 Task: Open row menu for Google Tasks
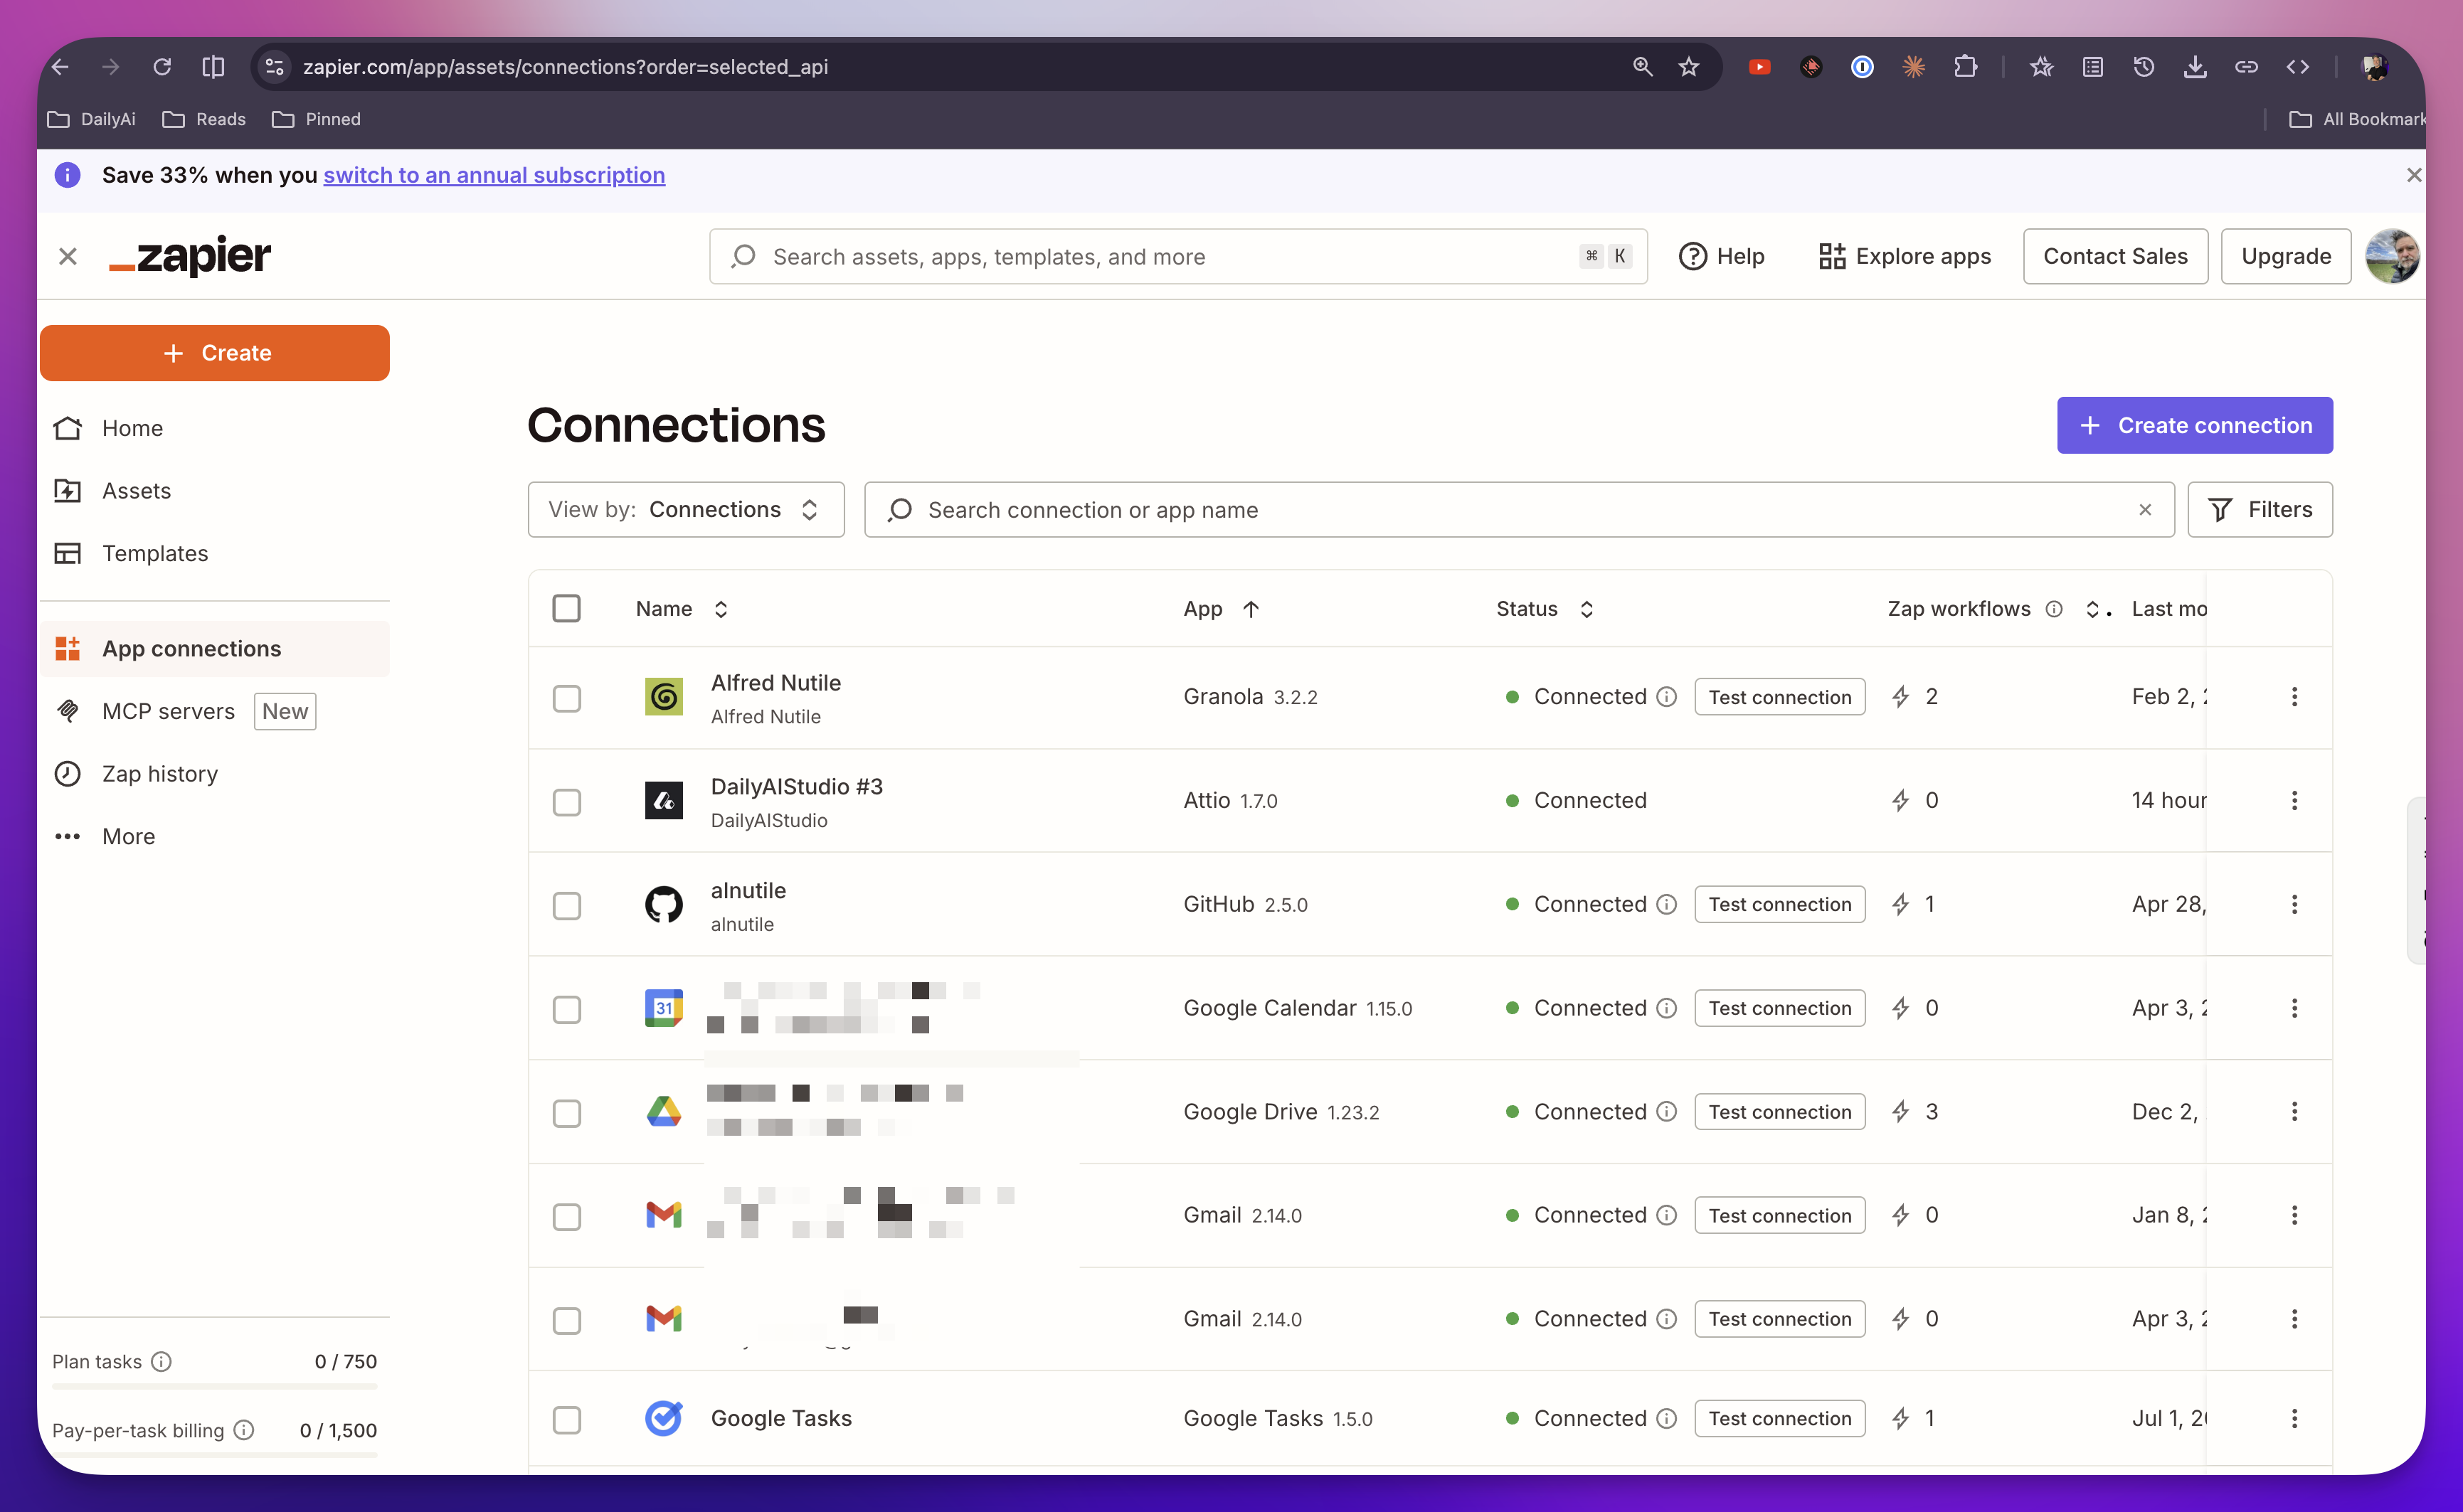click(x=2295, y=1418)
